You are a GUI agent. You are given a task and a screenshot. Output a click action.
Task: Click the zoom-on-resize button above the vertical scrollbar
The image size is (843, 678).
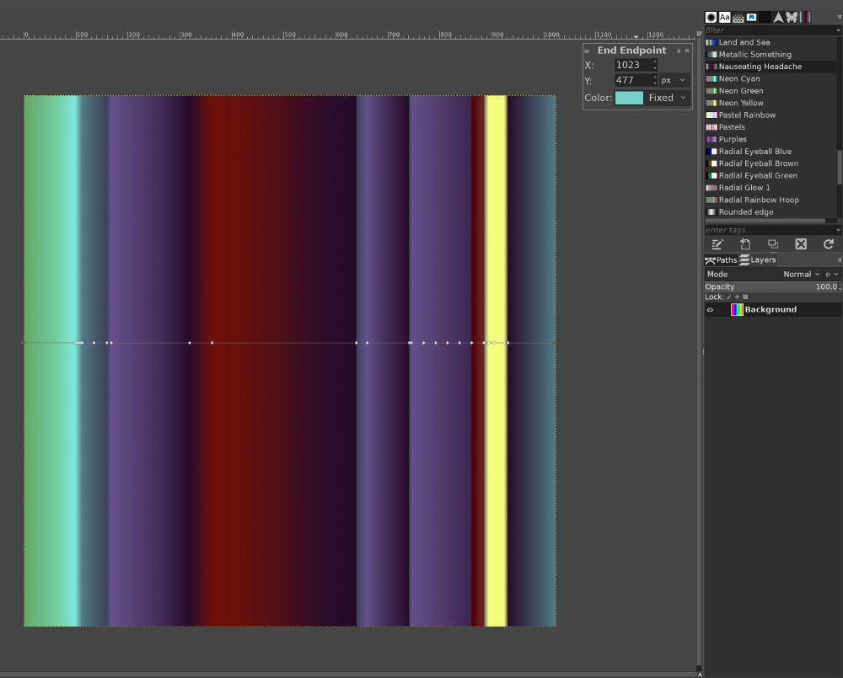(699, 34)
